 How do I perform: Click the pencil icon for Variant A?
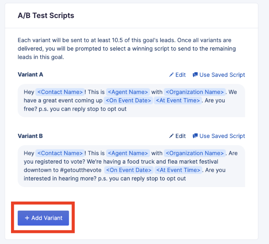pos(171,75)
